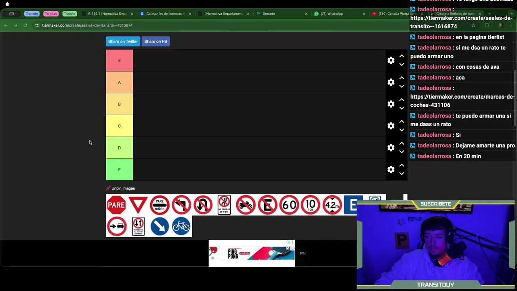Screen dimensions: 517x291
Task: Click Share on Twitter button
Action: point(123,41)
